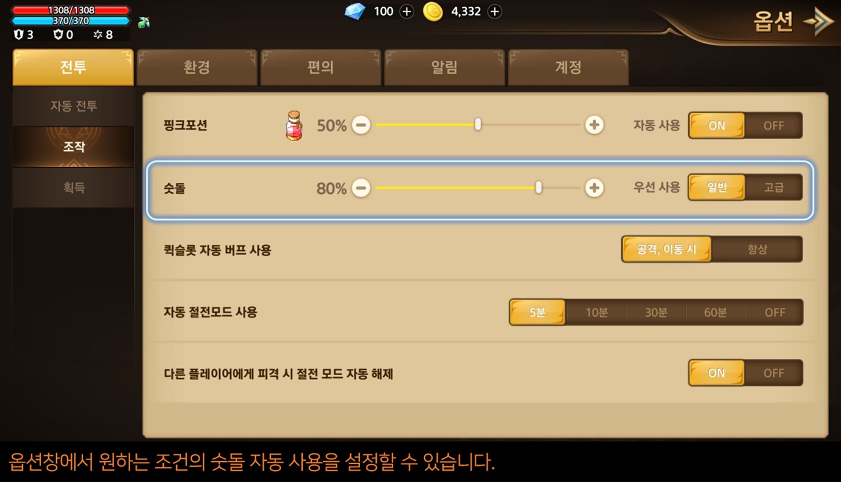Screen dimensions: 841x486
Task: Click the plus icon next to gold coins
Action: pos(494,11)
